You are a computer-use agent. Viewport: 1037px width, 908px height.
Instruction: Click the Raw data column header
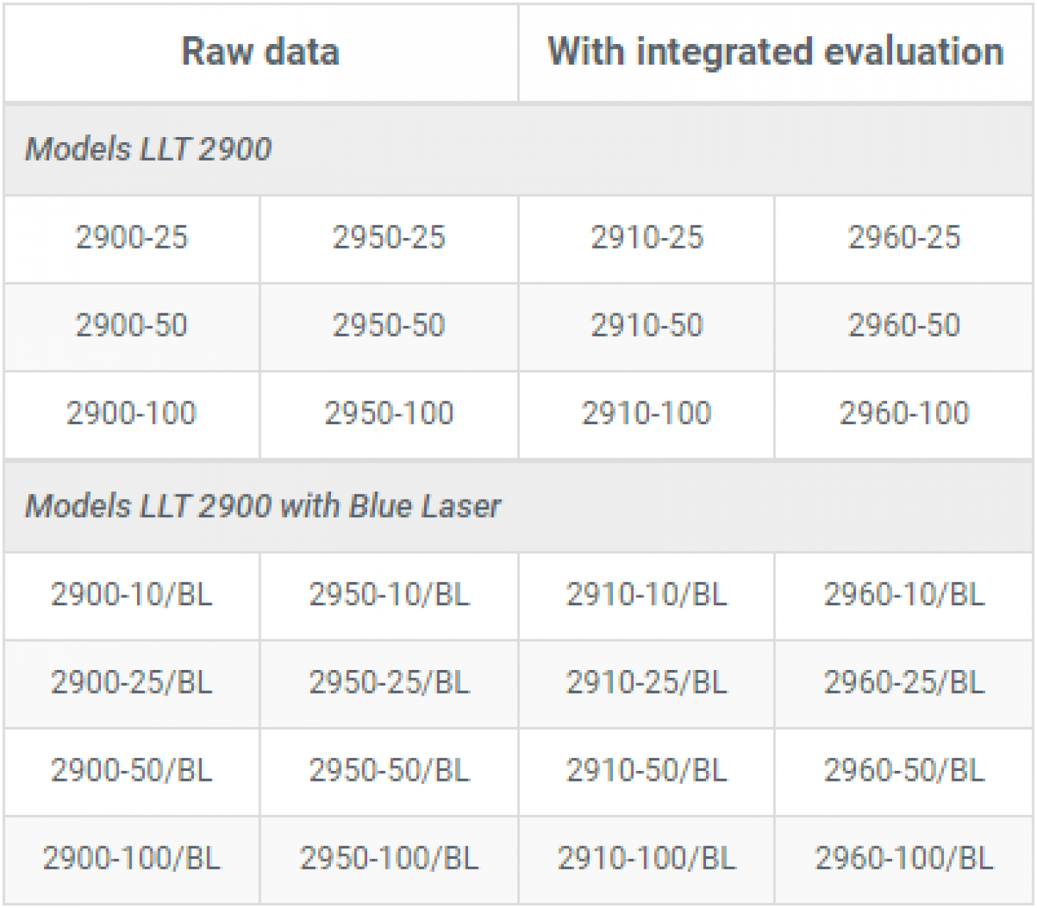click(260, 52)
